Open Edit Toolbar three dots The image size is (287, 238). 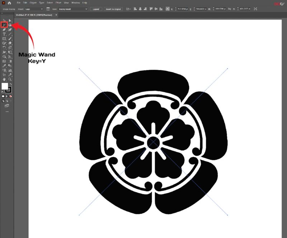click(x=7, y=112)
